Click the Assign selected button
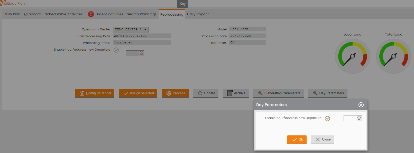This screenshot has width=414, height=153. (138, 93)
